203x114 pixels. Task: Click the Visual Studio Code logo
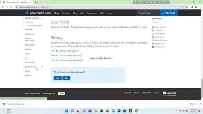(27, 13)
